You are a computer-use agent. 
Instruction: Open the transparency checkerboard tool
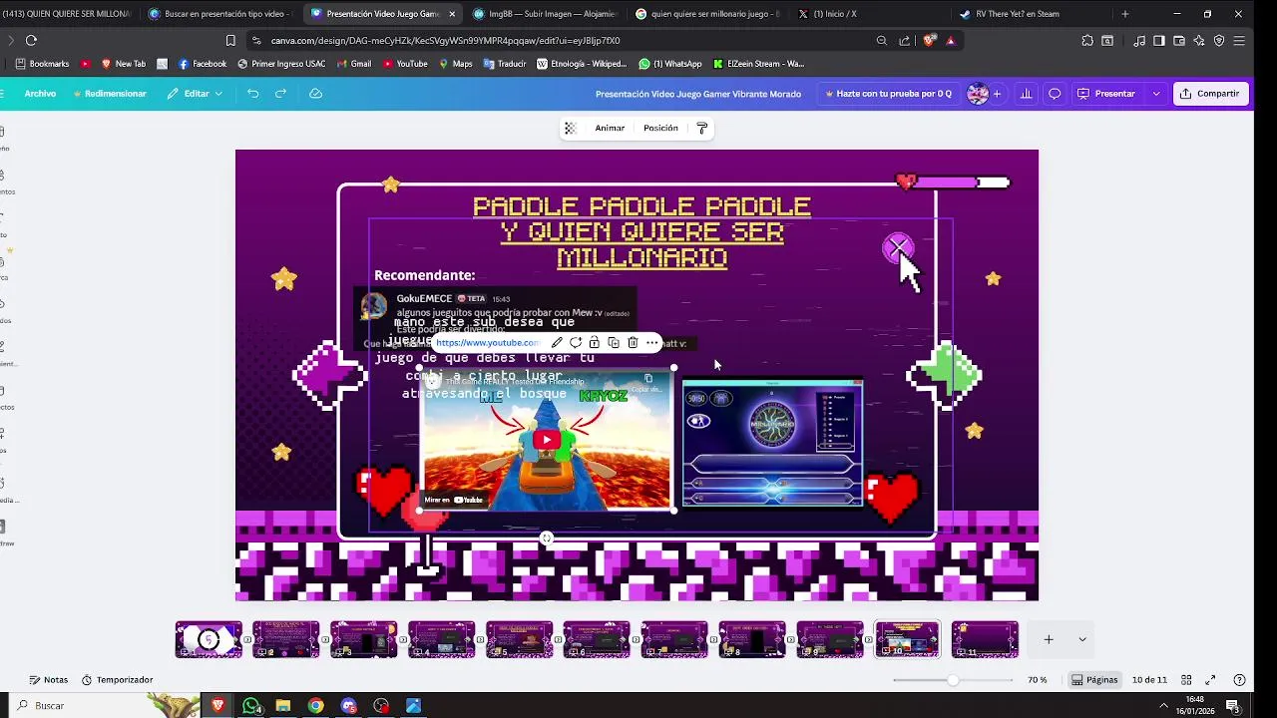pyautogui.click(x=571, y=129)
